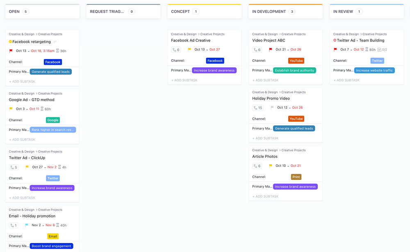Click the gray flag icon on Holiday Promo Video

point(271,108)
